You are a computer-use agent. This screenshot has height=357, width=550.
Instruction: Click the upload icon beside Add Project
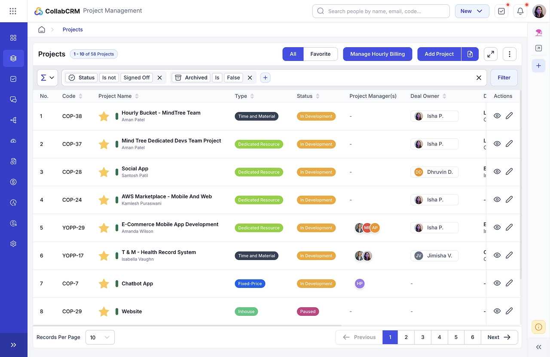(470, 54)
